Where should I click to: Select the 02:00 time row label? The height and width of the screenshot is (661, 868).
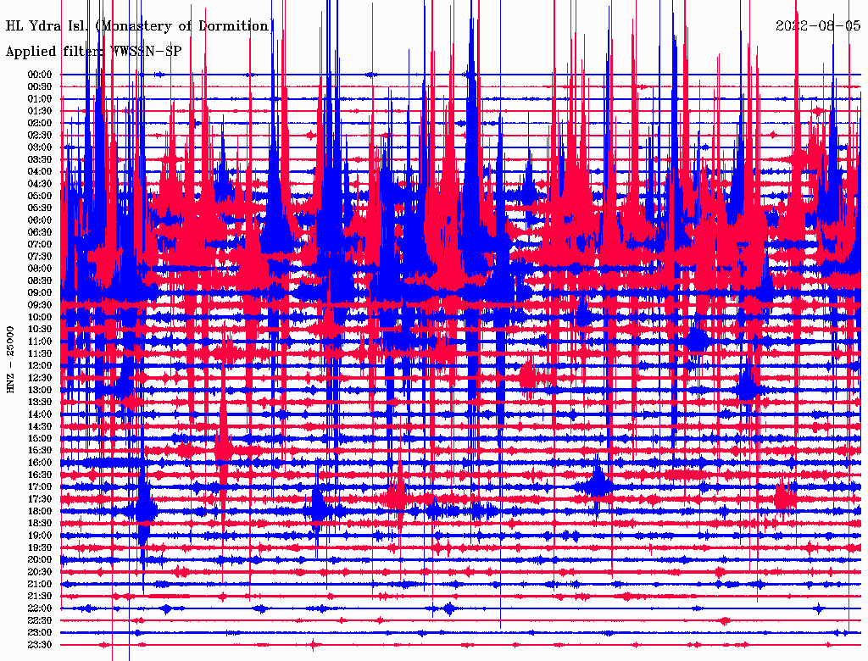coord(40,124)
